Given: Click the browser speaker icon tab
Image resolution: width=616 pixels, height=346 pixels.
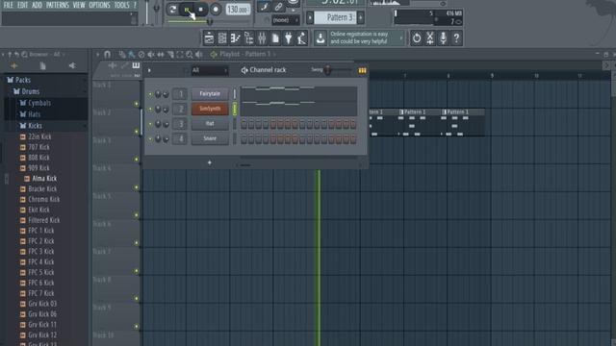Looking at the screenshot, I should pyautogui.click(x=72, y=66).
